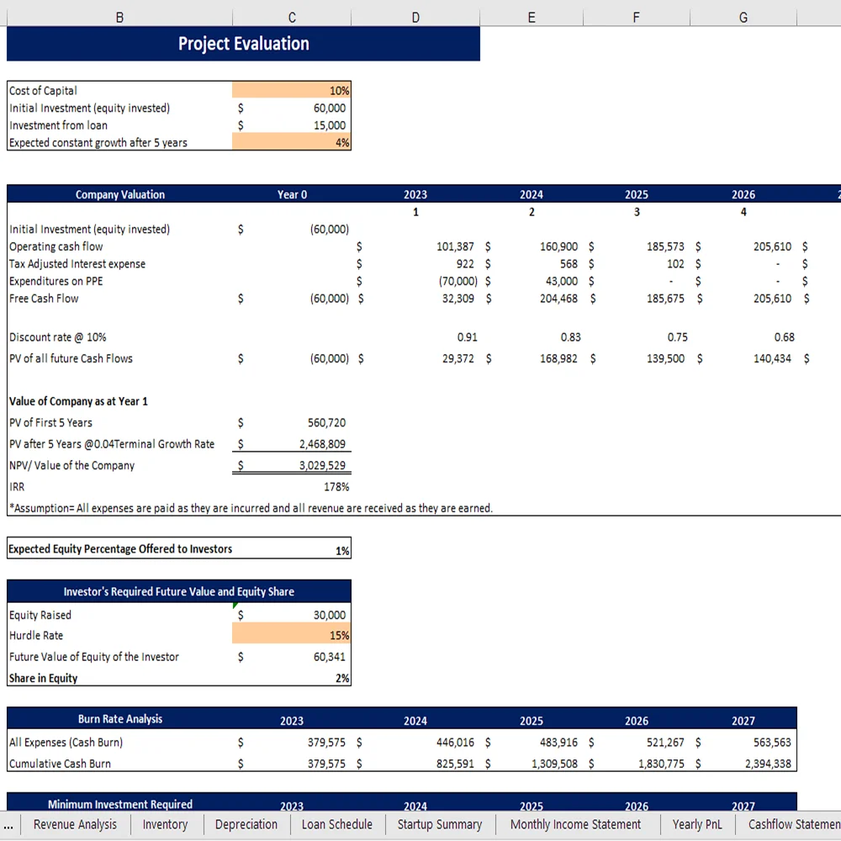Select column G header

click(x=743, y=18)
